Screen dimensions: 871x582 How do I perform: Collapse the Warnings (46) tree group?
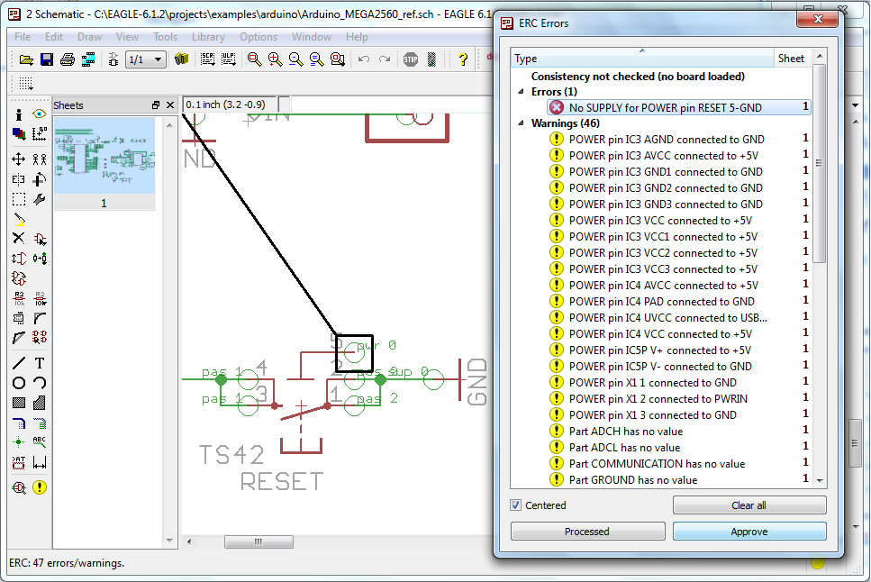click(521, 123)
